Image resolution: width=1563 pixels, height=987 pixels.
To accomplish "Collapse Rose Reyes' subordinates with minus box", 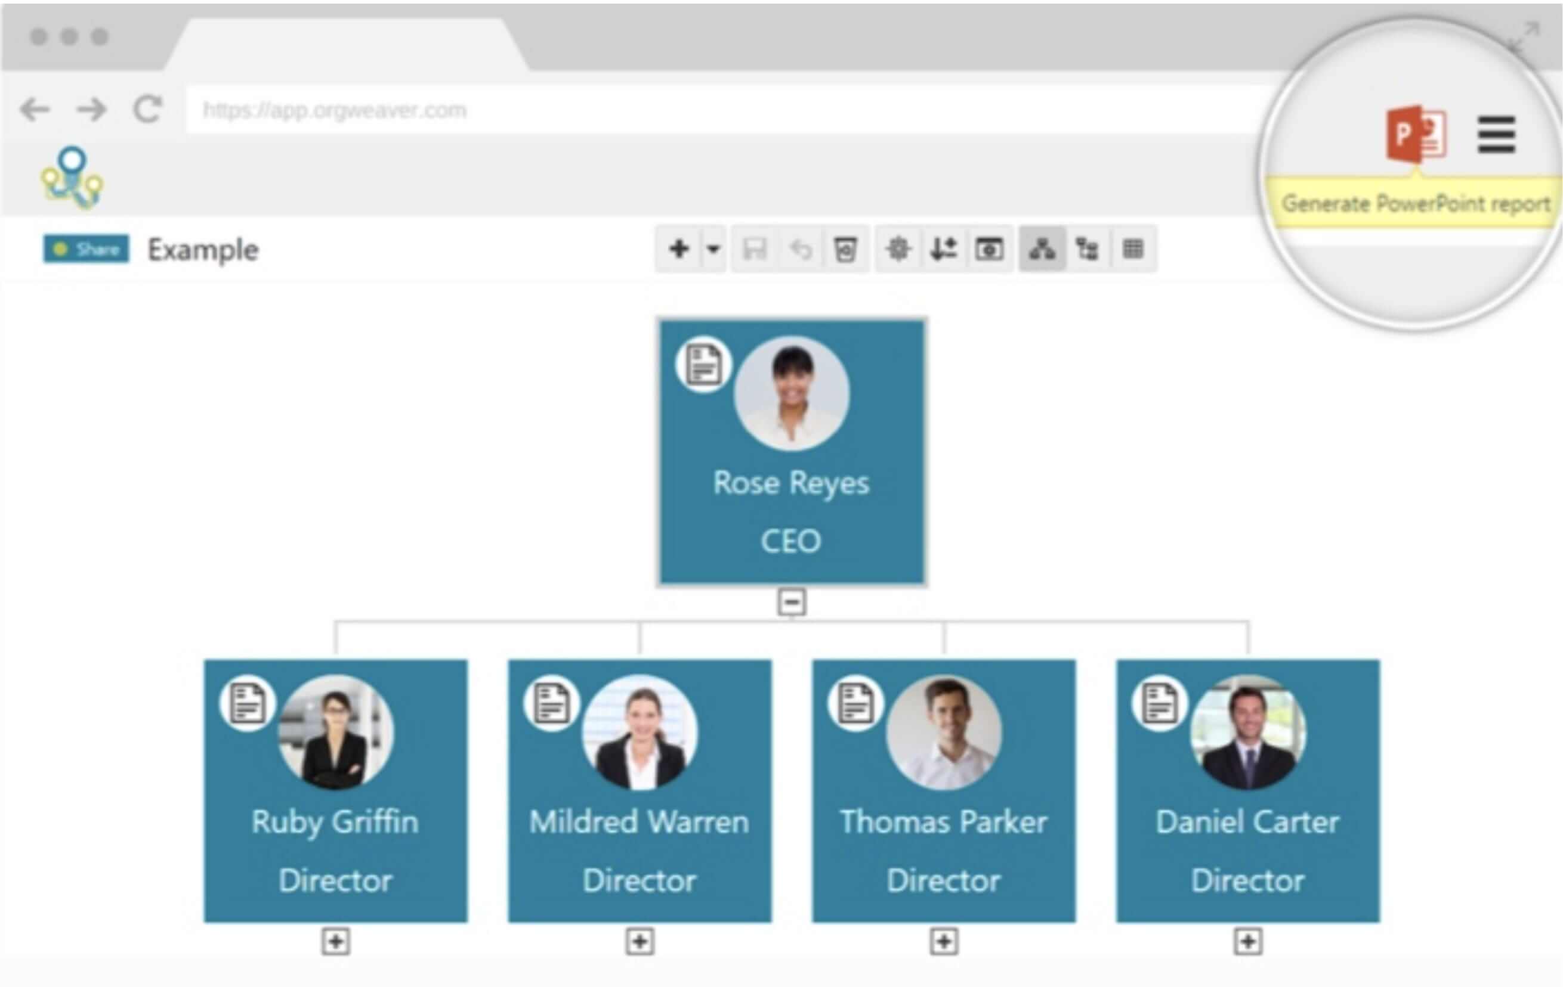I will (791, 602).
